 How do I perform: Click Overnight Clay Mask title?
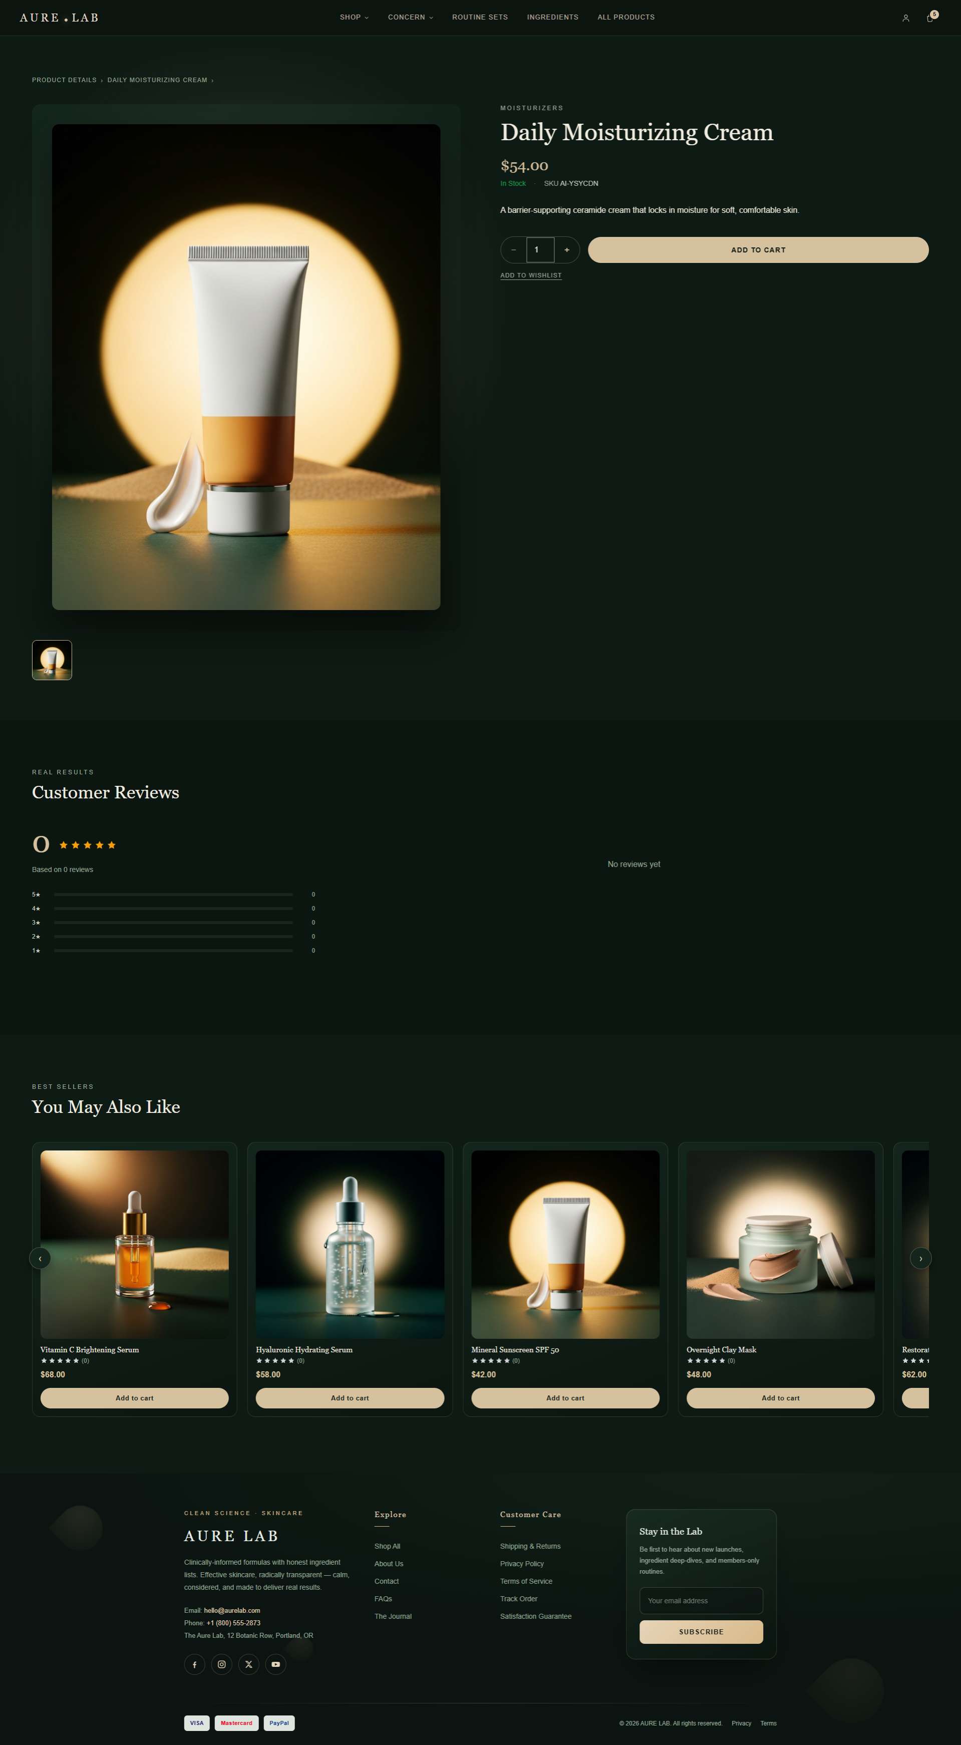[721, 1349]
